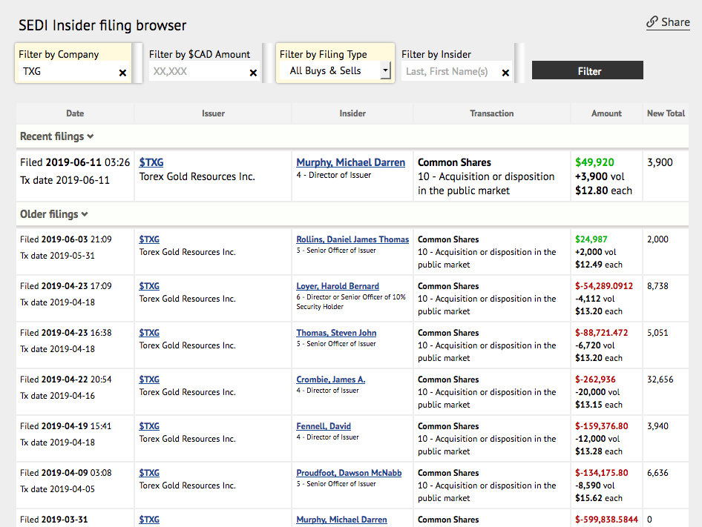The width and height of the screenshot is (702, 527).
Task: Open Proudfoot, Dawson McNabb link
Action: [349, 473]
